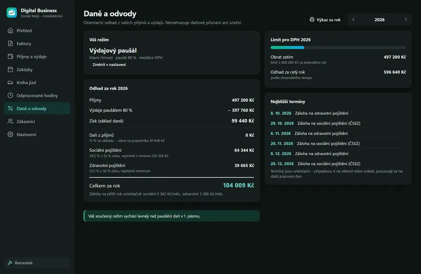
Task: Click the deadline dated 20. 12. 2026
Action: tap(338, 164)
